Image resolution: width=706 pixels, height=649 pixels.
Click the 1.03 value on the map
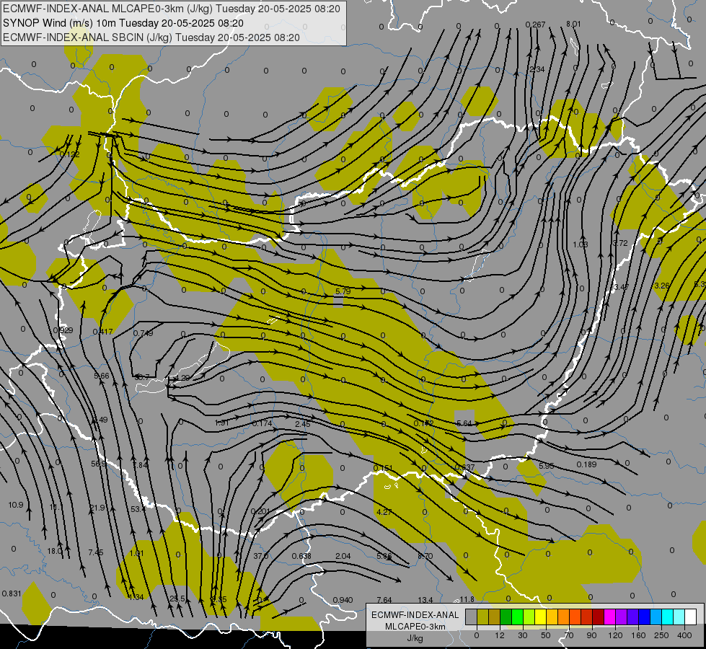click(x=581, y=244)
